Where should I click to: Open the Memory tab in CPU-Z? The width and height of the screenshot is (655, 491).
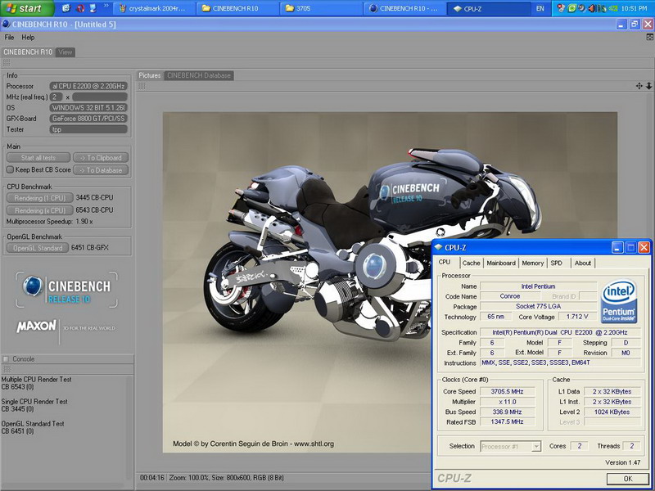tap(533, 263)
